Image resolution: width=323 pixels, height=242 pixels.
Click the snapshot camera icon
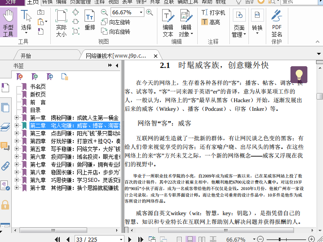[x=41, y=12]
